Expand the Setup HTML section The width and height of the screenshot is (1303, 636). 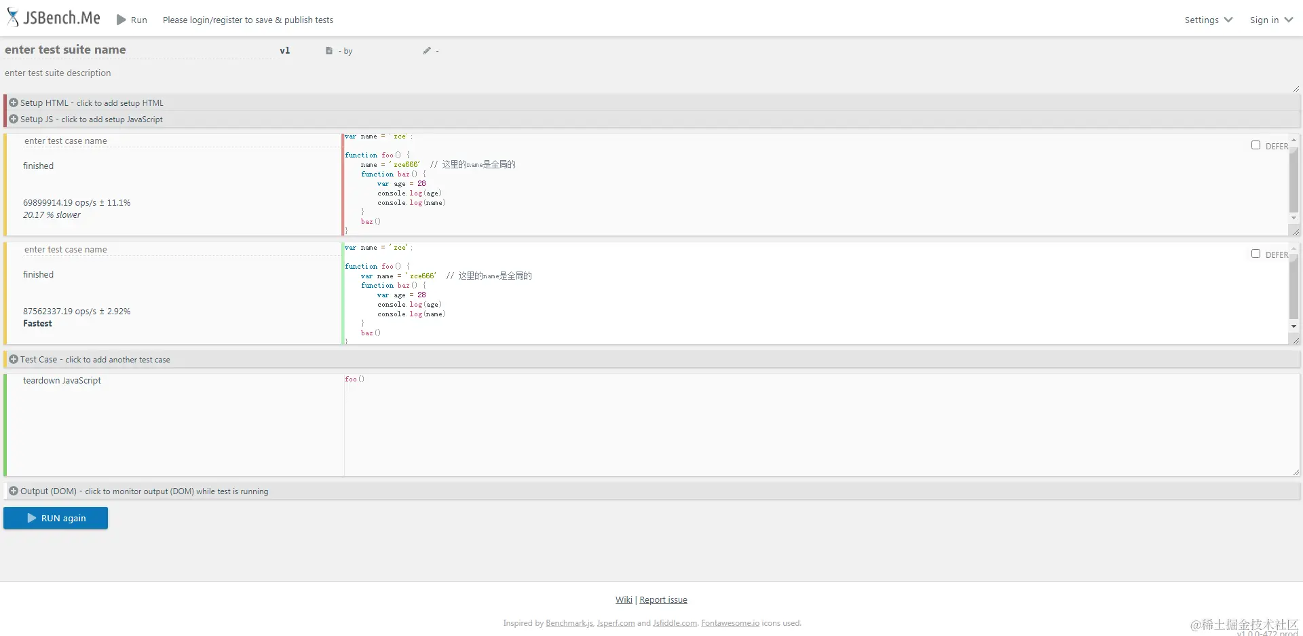coord(651,102)
